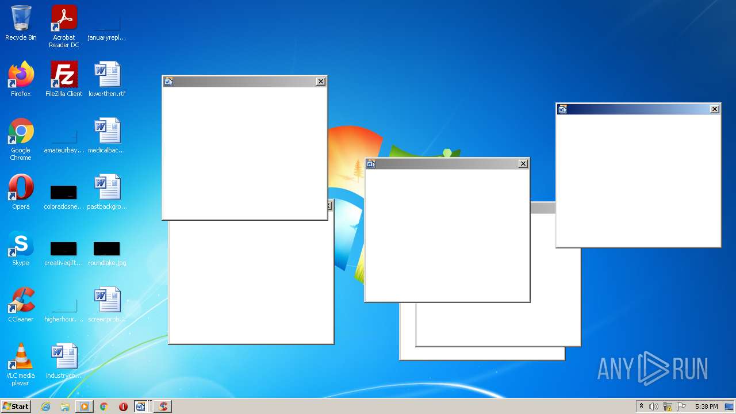
Task: Switch to Word taskbar button
Action: point(142,407)
